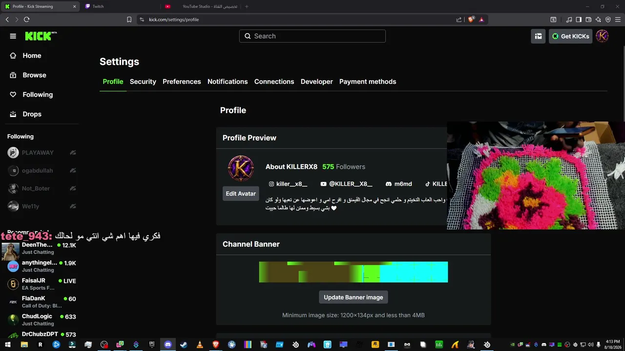Open Not_Boter channel in Following list

tap(42, 188)
